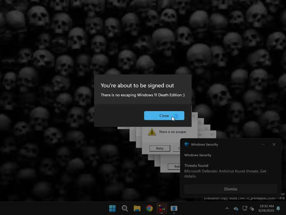This screenshot has width=286, height=215.
Task: Open Google Chrome from taskbar
Action: (149, 208)
